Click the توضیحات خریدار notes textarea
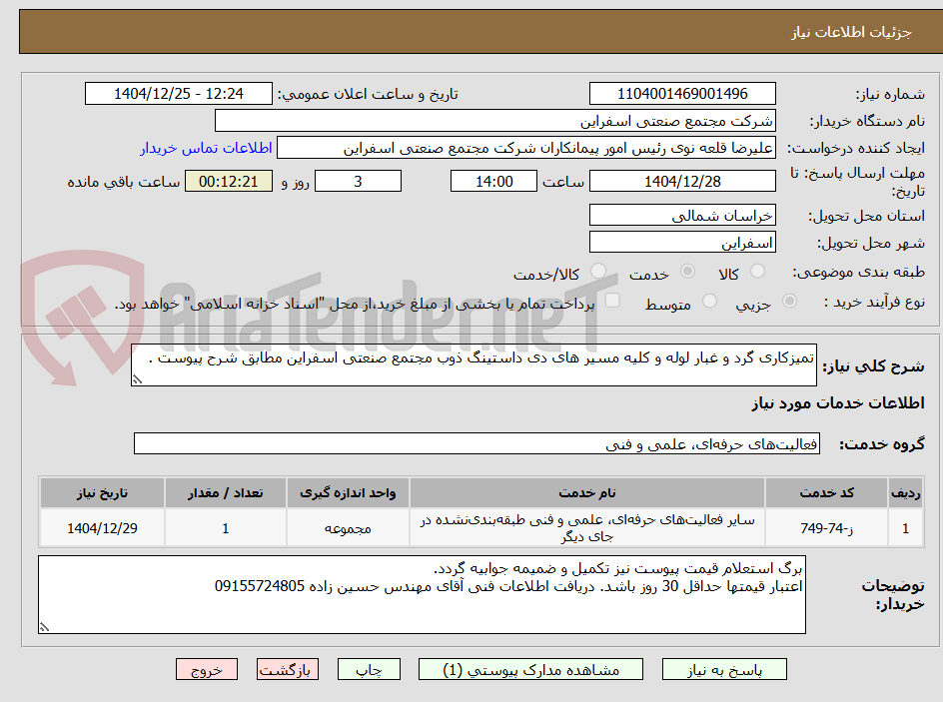This screenshot has width=943, height=702. 422,594
